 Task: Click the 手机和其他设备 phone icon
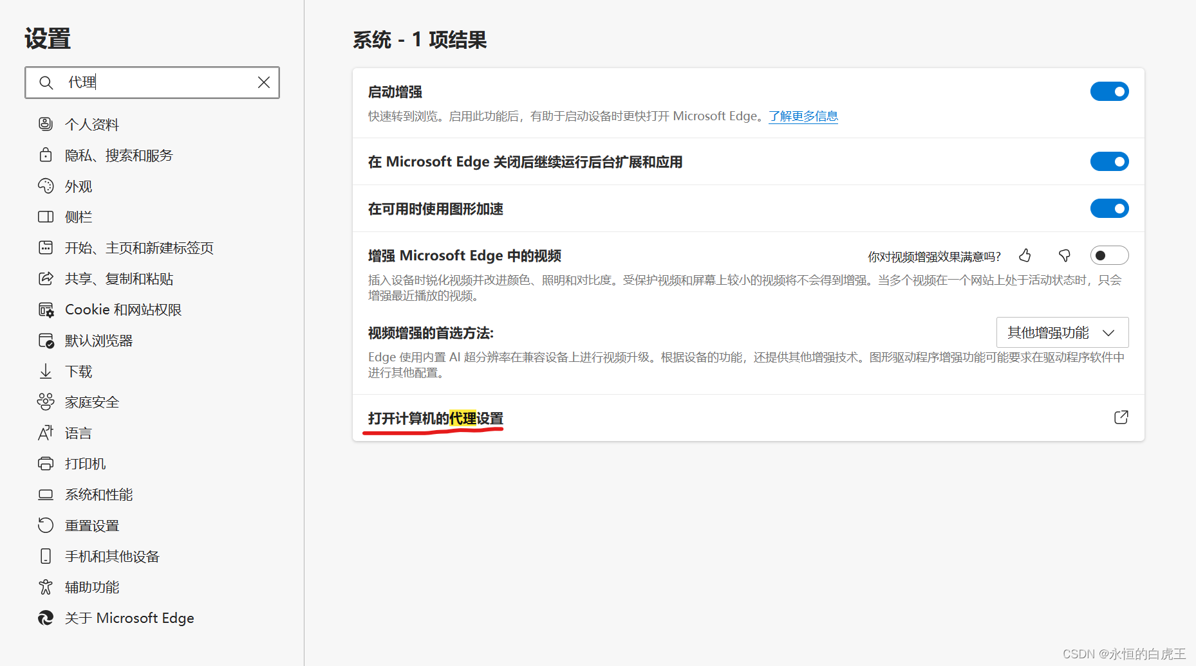click(46, 556)
